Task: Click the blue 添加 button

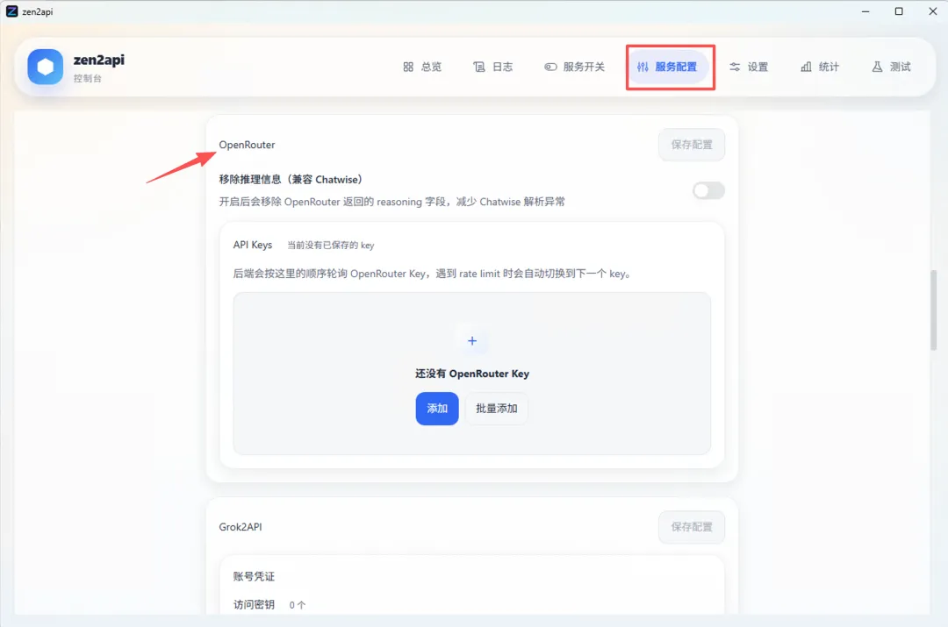Action: tap(437, 409)
